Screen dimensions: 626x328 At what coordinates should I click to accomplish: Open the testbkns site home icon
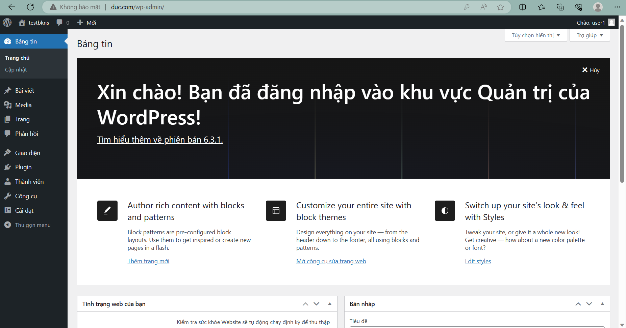coord(22,23)
